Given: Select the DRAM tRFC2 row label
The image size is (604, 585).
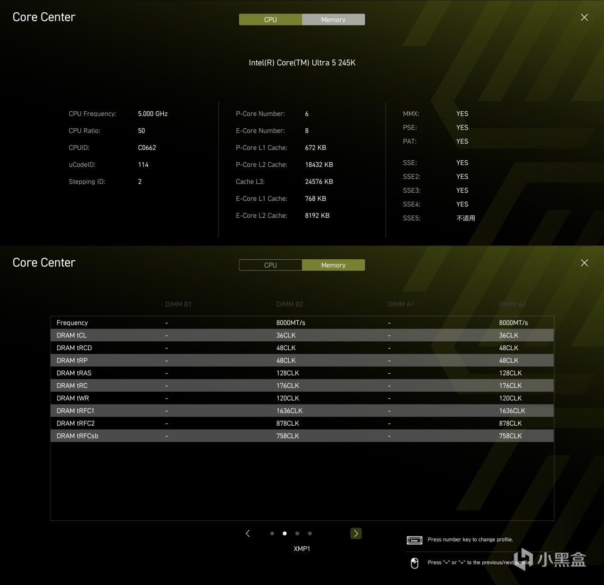Looking at the screenshot, I should [x=75, y=423].
